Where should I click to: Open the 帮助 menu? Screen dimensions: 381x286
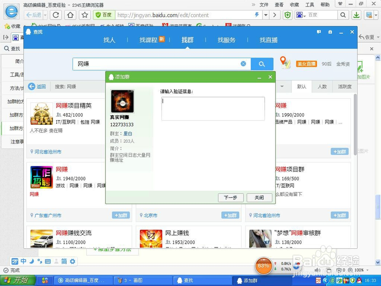[325, 5]
